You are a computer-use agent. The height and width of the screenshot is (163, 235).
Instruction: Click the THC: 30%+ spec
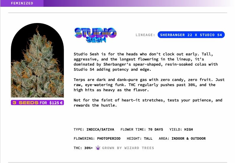coord(83,148)
